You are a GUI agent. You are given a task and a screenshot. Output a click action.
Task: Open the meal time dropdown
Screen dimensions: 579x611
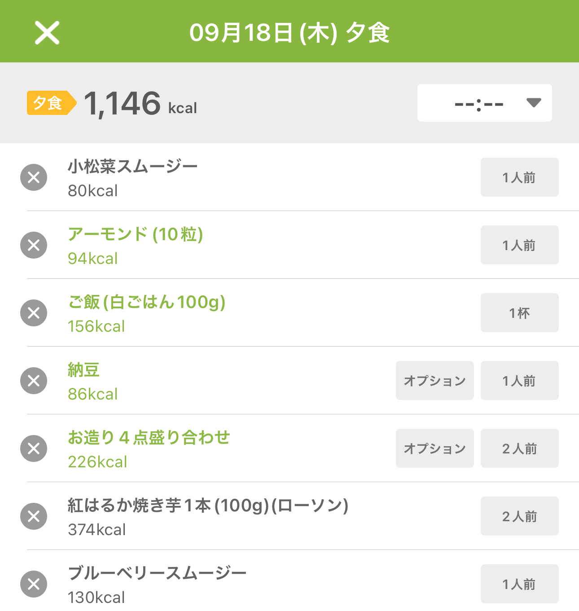(485, 103)
